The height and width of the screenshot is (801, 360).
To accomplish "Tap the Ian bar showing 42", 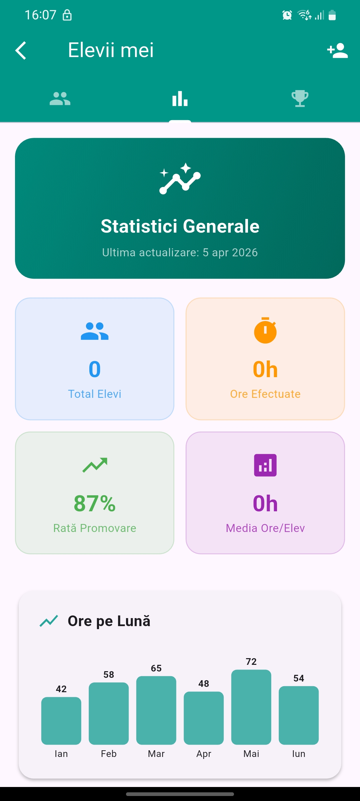I will (x=61, y=721).
